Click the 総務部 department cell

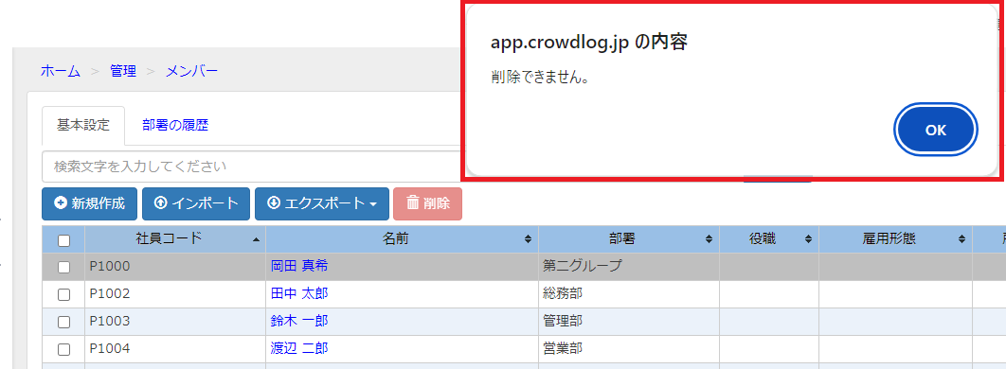[x=629, y=294]
